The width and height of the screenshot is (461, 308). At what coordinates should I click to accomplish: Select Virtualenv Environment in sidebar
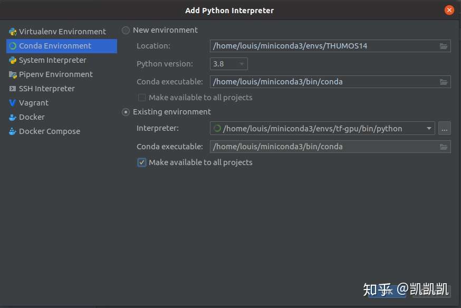pos(62,32)
